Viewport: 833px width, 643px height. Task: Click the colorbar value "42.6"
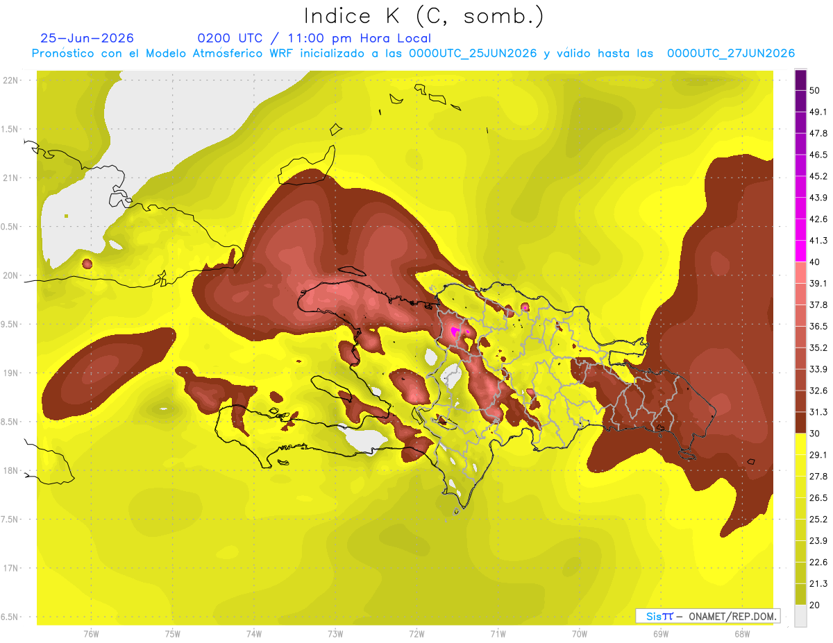coord(818,219)
